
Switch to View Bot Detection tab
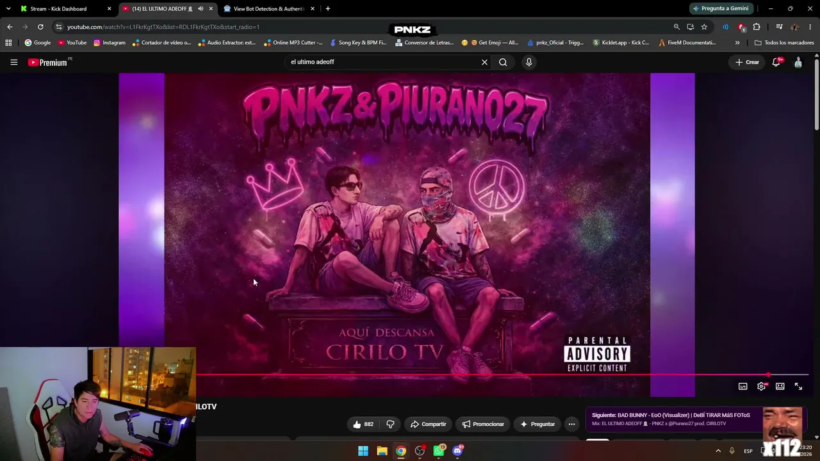268,9
